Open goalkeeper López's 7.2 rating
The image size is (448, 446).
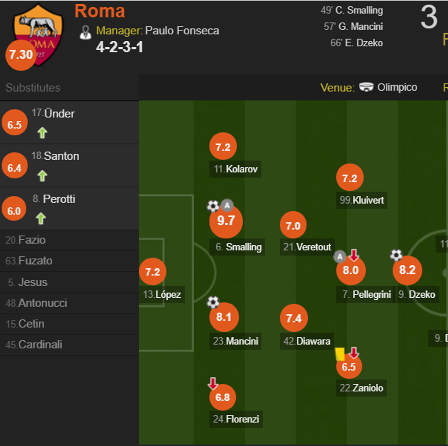(152, 272)
